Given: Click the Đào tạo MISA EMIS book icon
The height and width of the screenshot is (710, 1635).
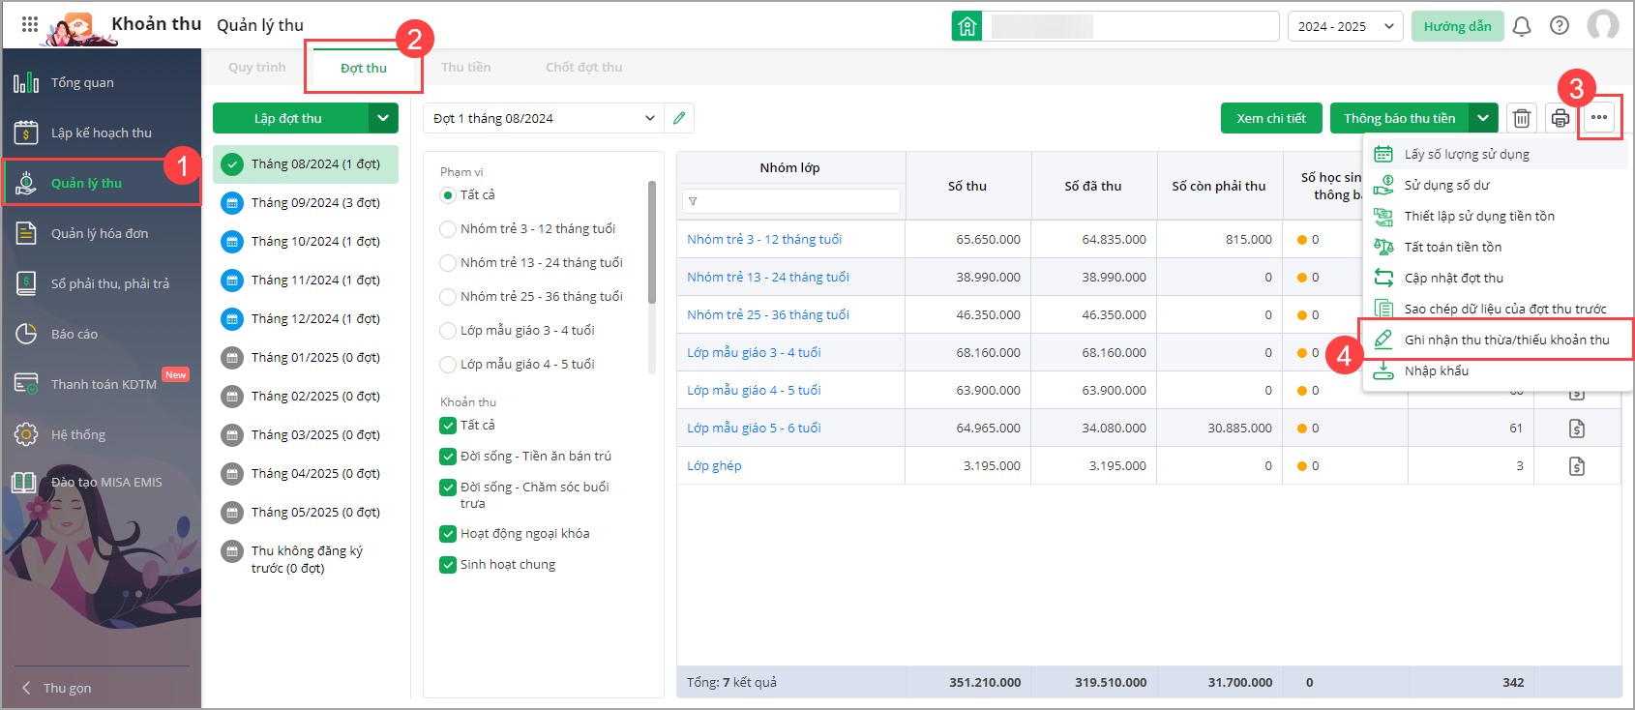Looking at the screenshot, I should point(24,482).
